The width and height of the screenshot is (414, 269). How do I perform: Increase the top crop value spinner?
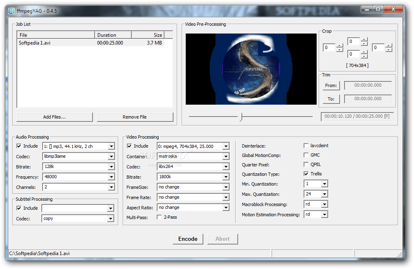tap(364, 40)
